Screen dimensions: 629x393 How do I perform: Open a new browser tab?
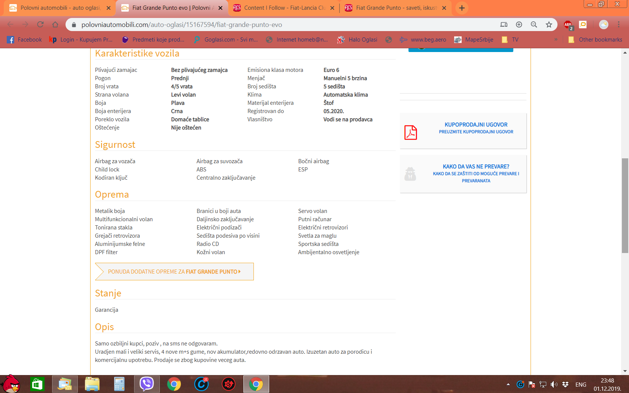tap(462, 8)
